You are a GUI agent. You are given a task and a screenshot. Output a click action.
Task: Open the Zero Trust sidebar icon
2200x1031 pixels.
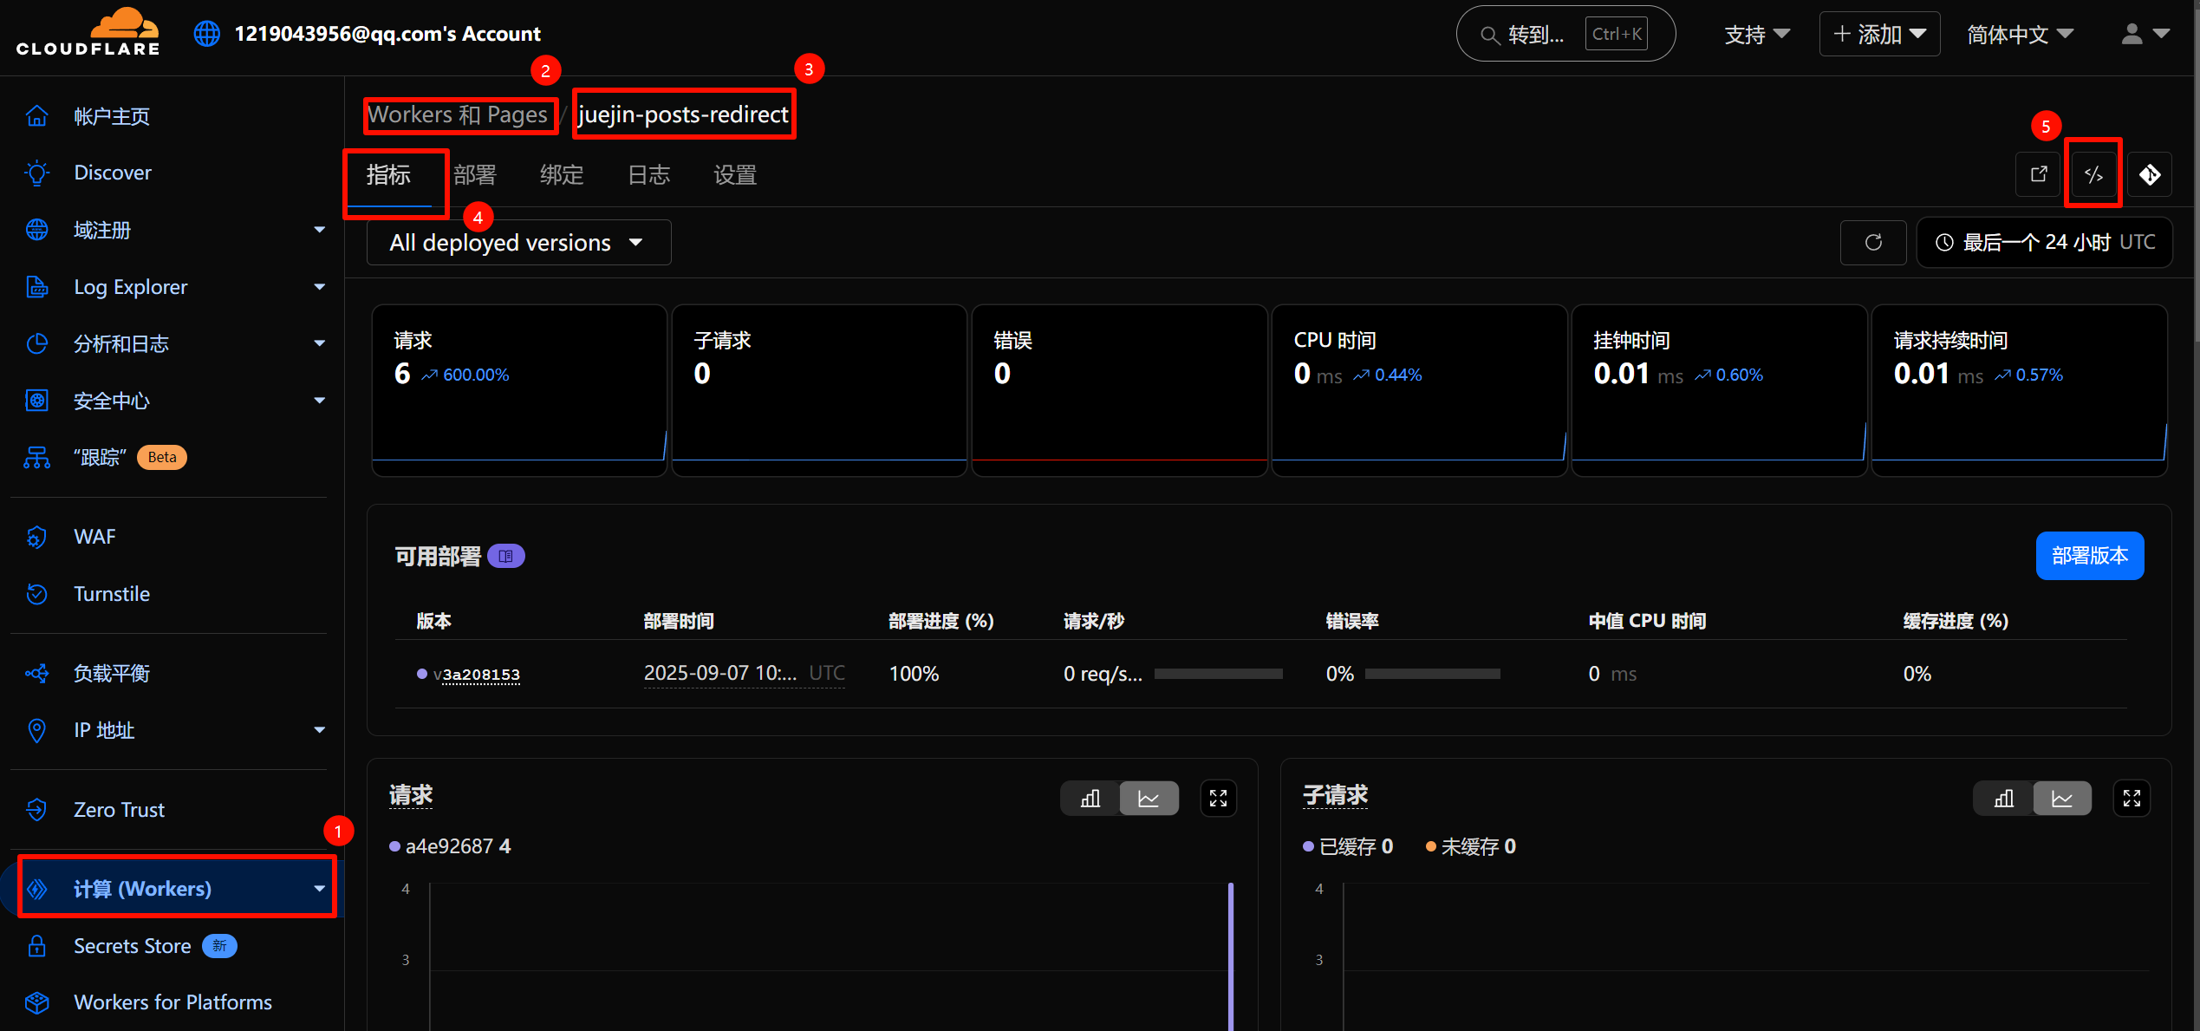coord(36,810)
